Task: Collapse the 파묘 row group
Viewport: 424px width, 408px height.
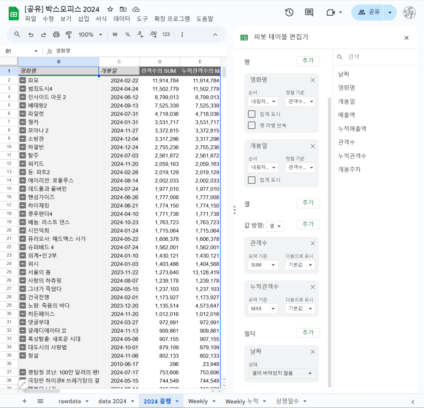Action: coord(23,80)
